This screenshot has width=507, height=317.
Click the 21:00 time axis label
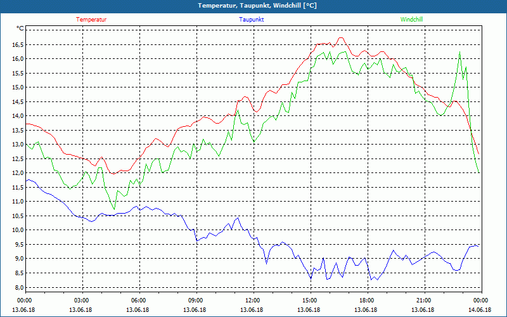[x=425, y=300]
